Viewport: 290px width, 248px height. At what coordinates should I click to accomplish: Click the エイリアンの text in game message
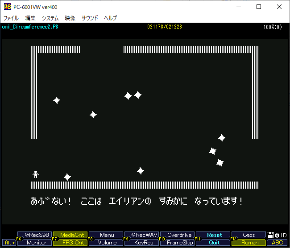pos(130,201)
